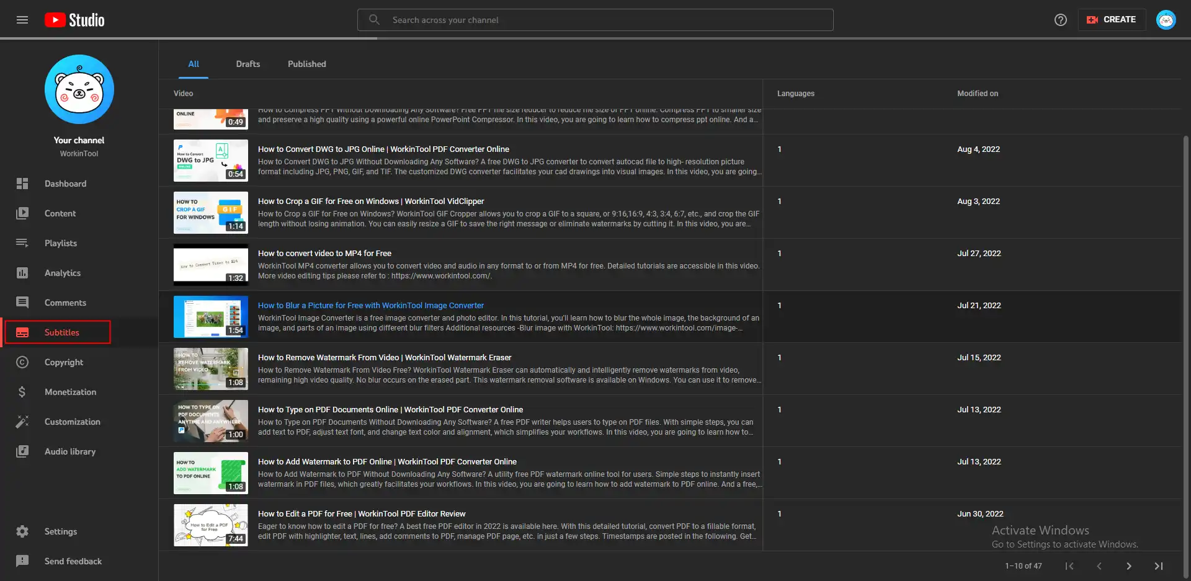Open title How to Add Watermark to PDF Online
This screenshot has width=1191, height=581.
coord(387,462)
